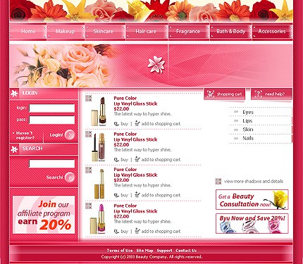Open the Save 20% promo banner
Screen dimensions: 303x264
point(252,224)
